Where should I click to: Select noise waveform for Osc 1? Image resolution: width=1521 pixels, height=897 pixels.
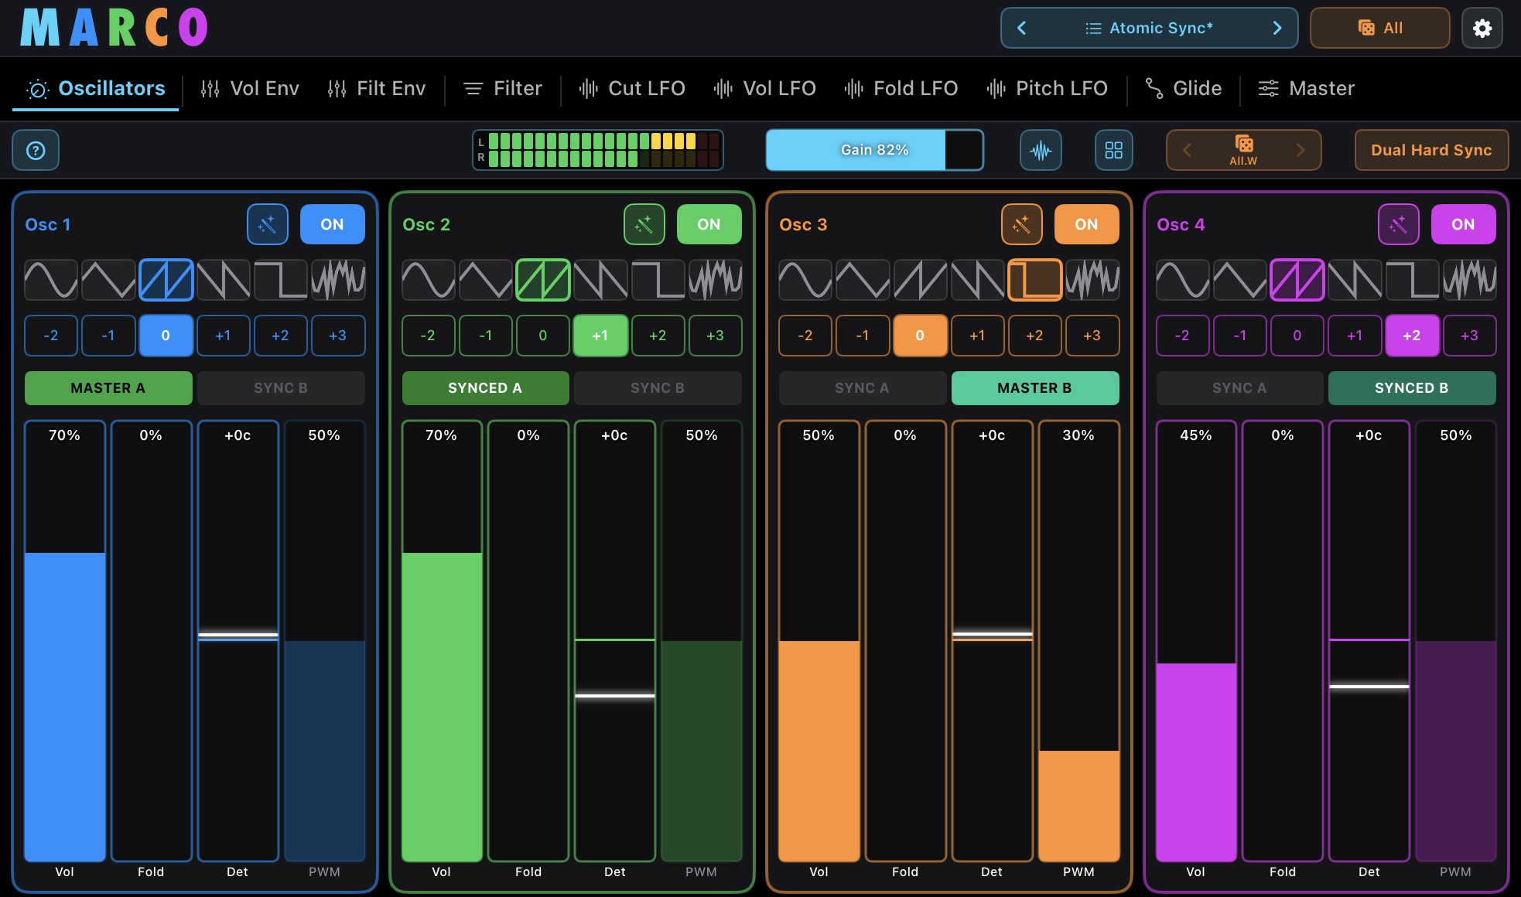point(338,279)
